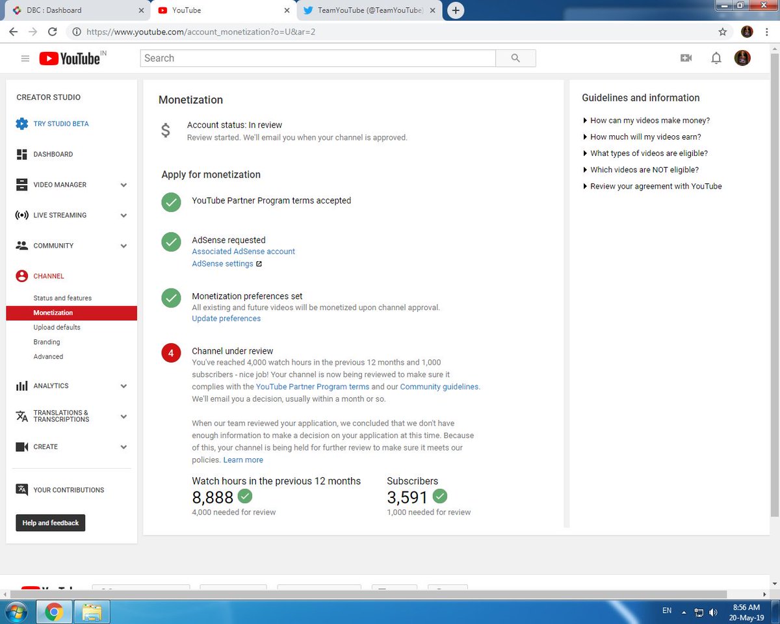Select Monetization in the sidebar

coord(71,313)
